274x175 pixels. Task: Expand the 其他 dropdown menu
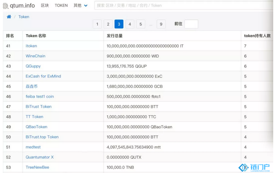click(x=81, y=6)
